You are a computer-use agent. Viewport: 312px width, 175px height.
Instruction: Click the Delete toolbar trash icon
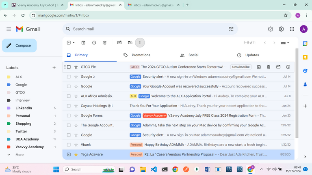[x=105, y=43]
